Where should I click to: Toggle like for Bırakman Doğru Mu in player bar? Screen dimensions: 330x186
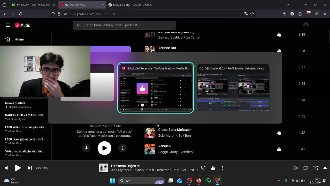[x=213, y=168]
